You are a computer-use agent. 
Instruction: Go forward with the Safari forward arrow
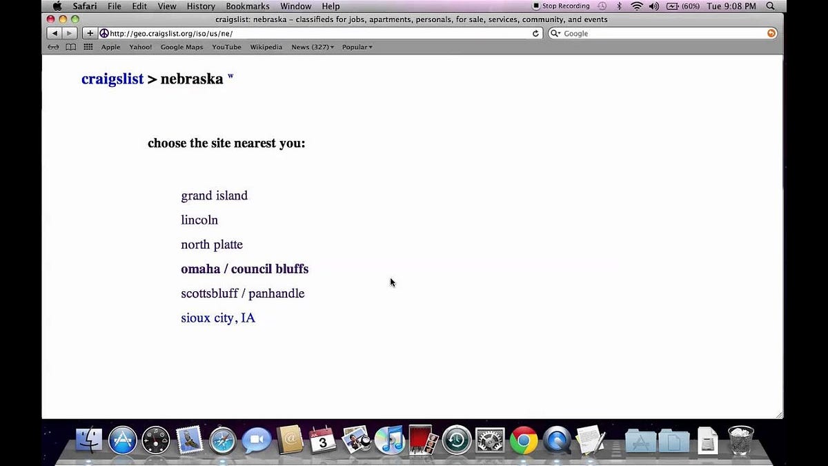(69, 33)
